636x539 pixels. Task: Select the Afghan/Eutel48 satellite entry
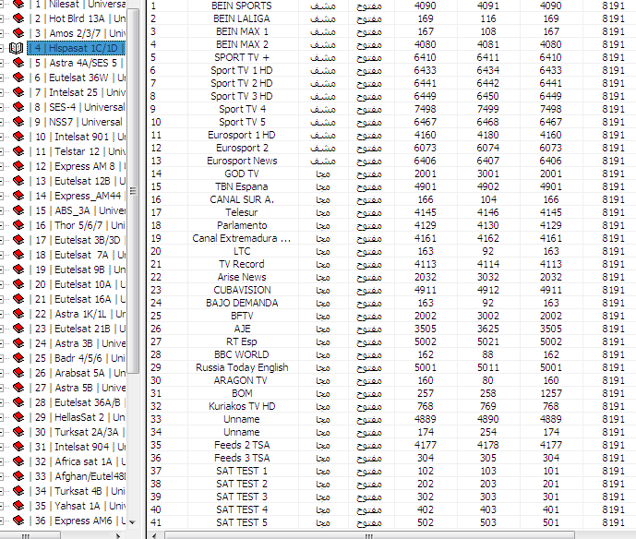78,476
